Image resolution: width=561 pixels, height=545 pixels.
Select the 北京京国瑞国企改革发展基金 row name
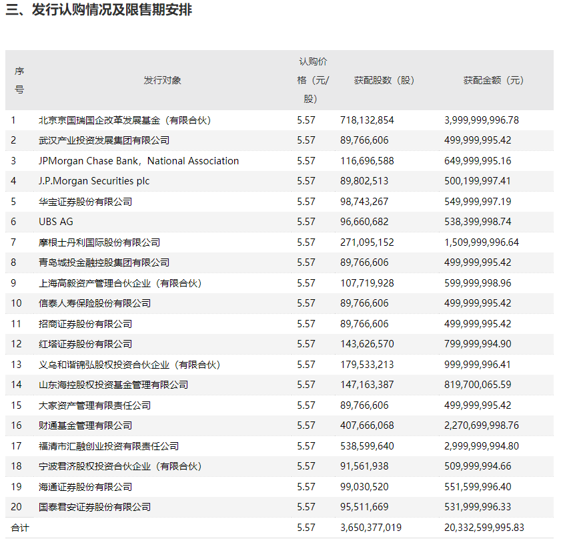coord(125,120)
